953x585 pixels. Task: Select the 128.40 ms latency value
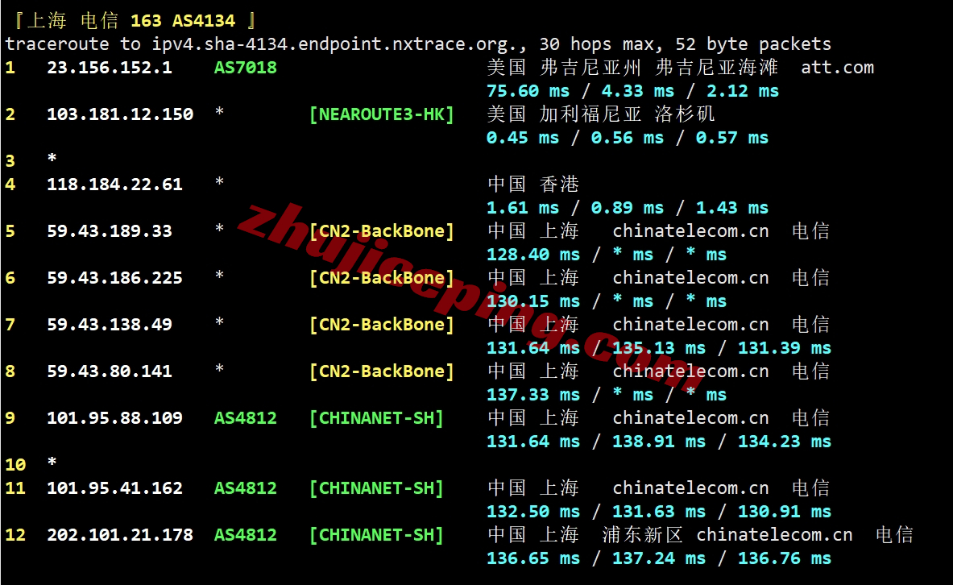click(532, 255)
